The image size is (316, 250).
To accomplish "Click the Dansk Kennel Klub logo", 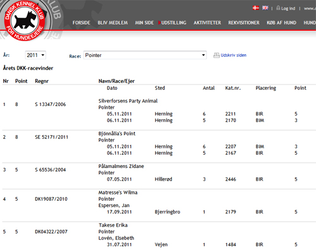I will click(x=25, y=21).
